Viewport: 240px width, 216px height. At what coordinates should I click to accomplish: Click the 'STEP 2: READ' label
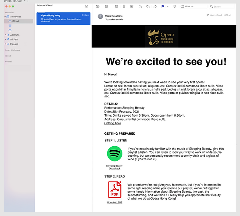pyautogui.click(x=115, y=176)
